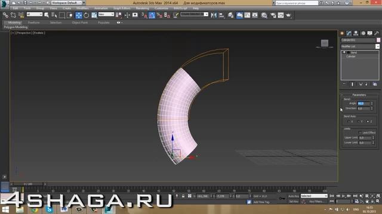
Task: Open the Utilities command panel tab
Action: pos(377,33)
